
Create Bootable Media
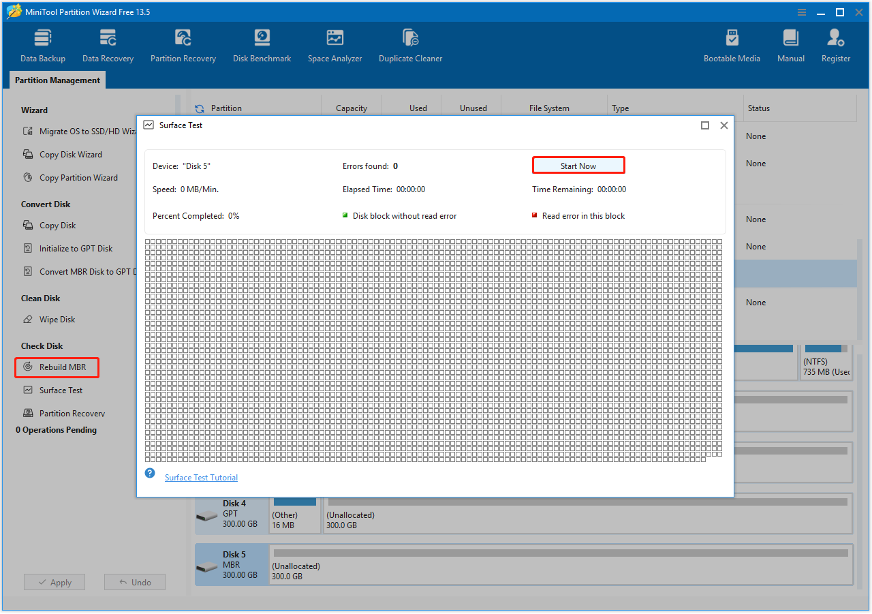[x=732, y=43]
